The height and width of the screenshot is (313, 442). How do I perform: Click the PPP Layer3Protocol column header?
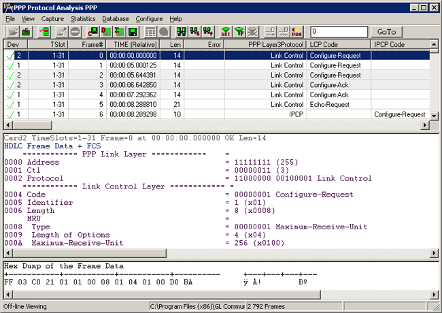click(x=265, y=44)
